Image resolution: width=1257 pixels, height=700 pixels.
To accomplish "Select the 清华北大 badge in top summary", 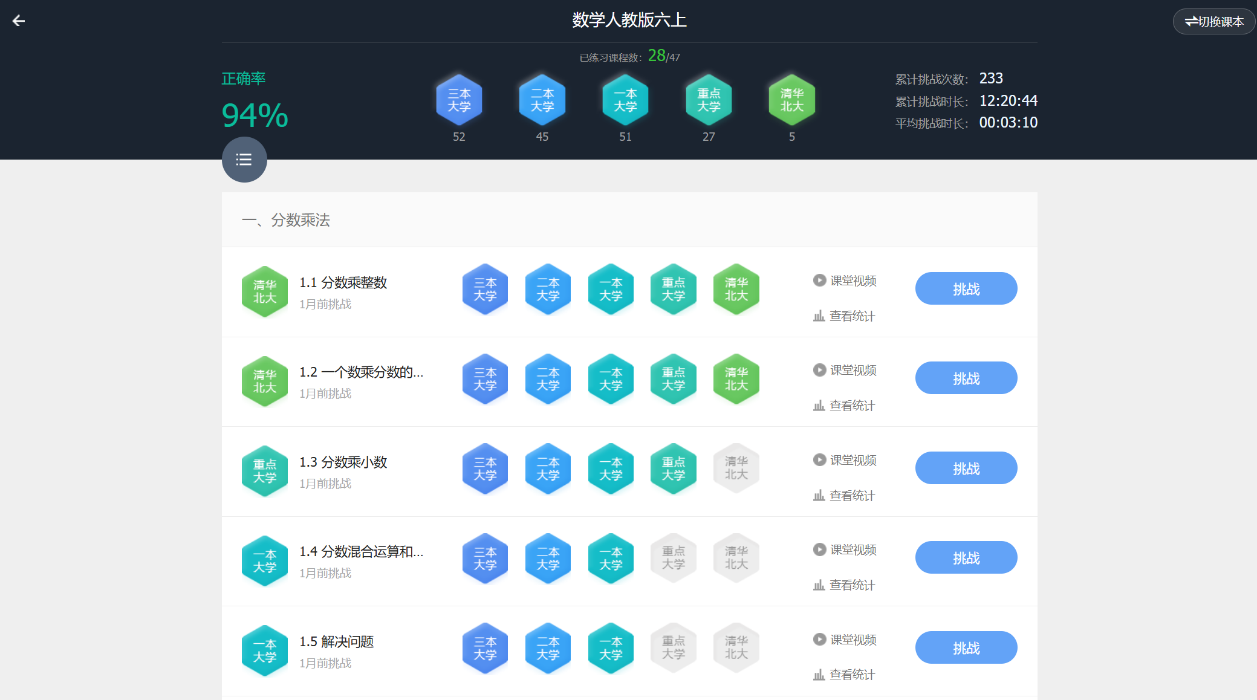I will tap(791, 100).
